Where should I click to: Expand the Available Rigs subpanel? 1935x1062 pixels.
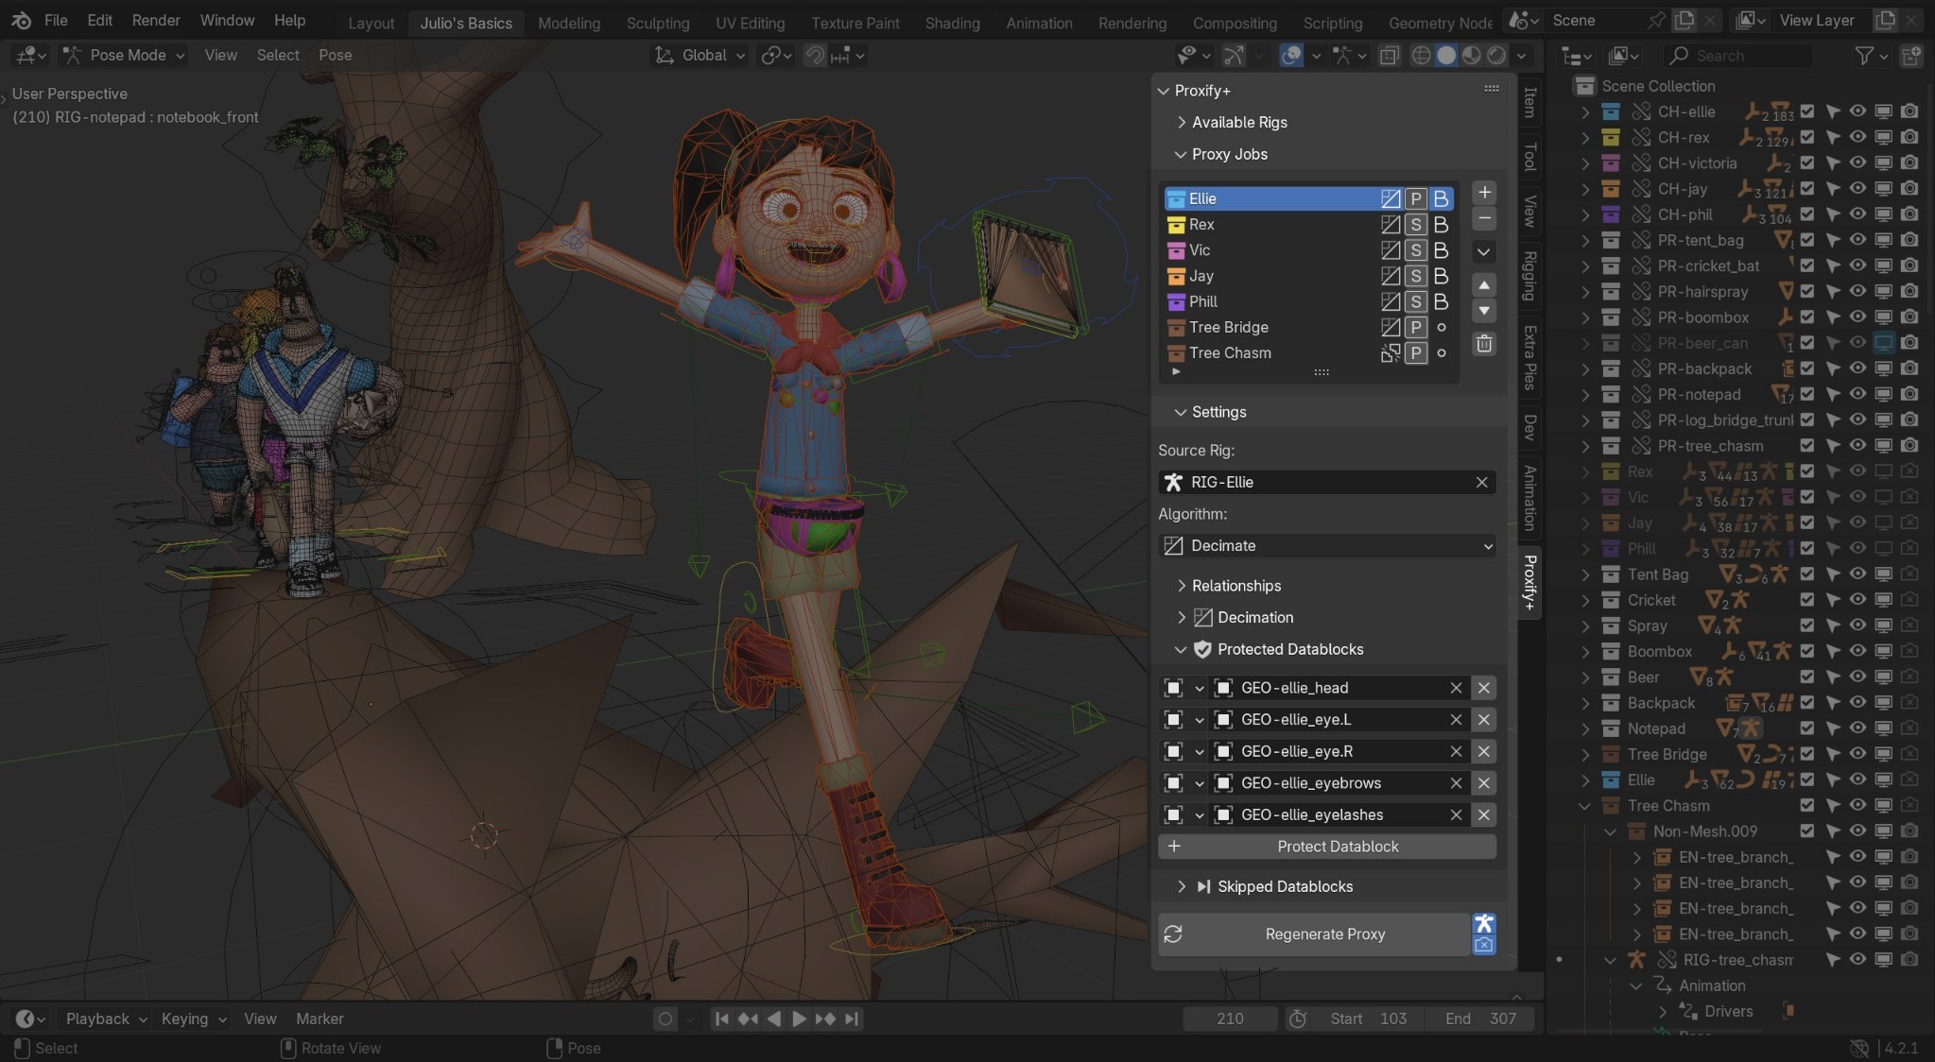pyautogui.click(x=1239, y=122)
